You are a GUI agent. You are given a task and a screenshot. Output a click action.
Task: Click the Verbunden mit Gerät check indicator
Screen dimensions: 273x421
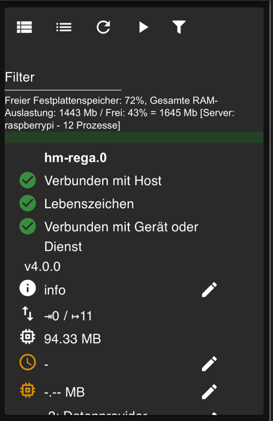coord(28,226)
